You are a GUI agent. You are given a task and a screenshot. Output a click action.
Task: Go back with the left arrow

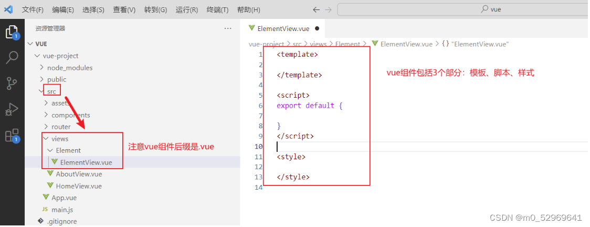pyautogui.click(x=317, y=10)
